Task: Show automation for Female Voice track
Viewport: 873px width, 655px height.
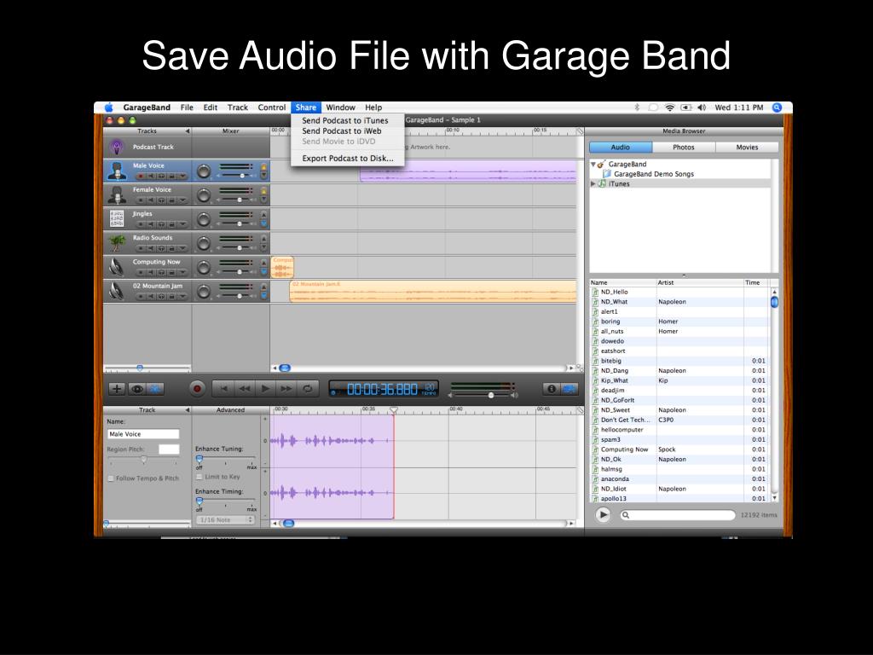Action: (182, 200)
